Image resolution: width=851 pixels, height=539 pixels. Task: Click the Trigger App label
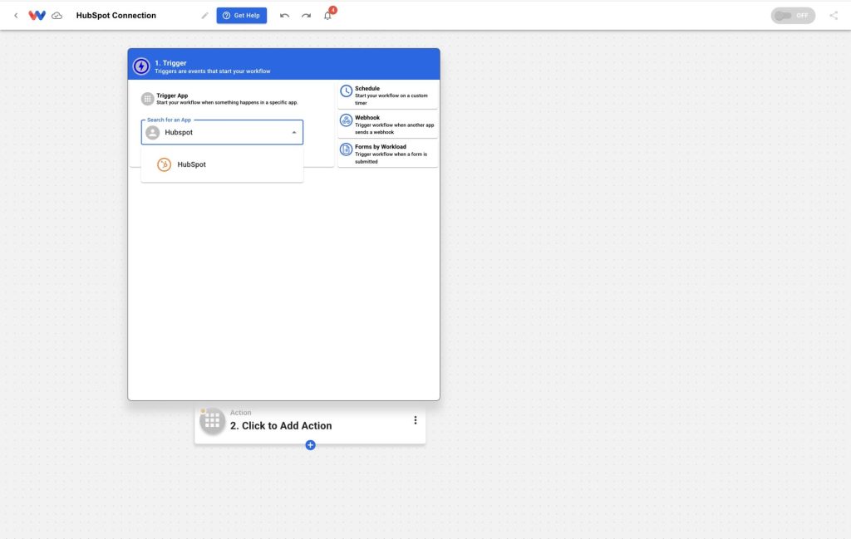point(172,96)
